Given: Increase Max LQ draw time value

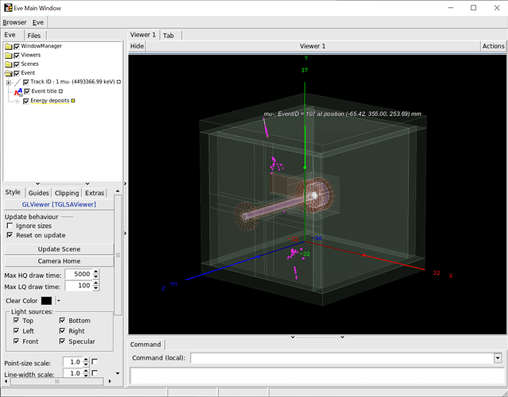Looking at the screenshot, I should (96, 283).
